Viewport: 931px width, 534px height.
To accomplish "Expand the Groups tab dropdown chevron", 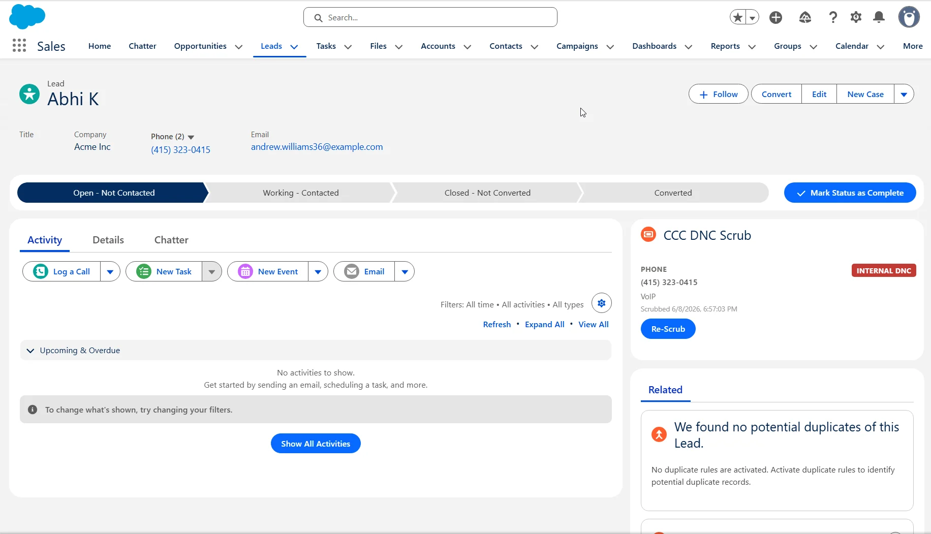I will 814,47.
